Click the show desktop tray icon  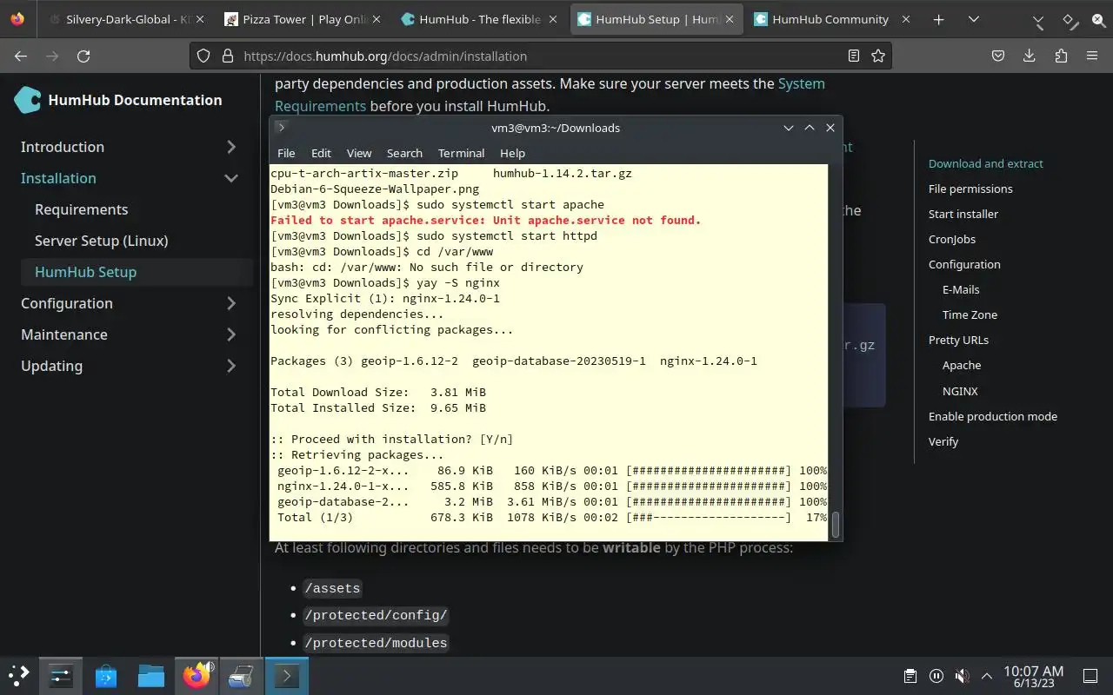(1090, 676)
